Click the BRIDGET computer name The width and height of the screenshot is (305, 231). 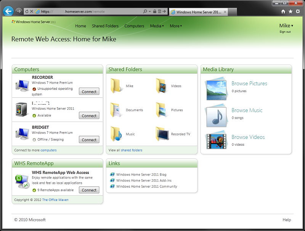40,127
